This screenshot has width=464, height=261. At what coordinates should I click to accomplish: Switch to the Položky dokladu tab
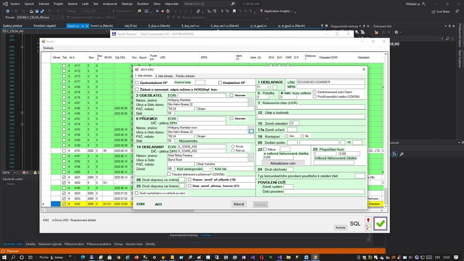pyautogui.click(x=185, y=76)
